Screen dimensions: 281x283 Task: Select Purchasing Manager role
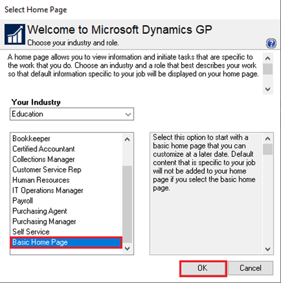click(x=66, y=221)
